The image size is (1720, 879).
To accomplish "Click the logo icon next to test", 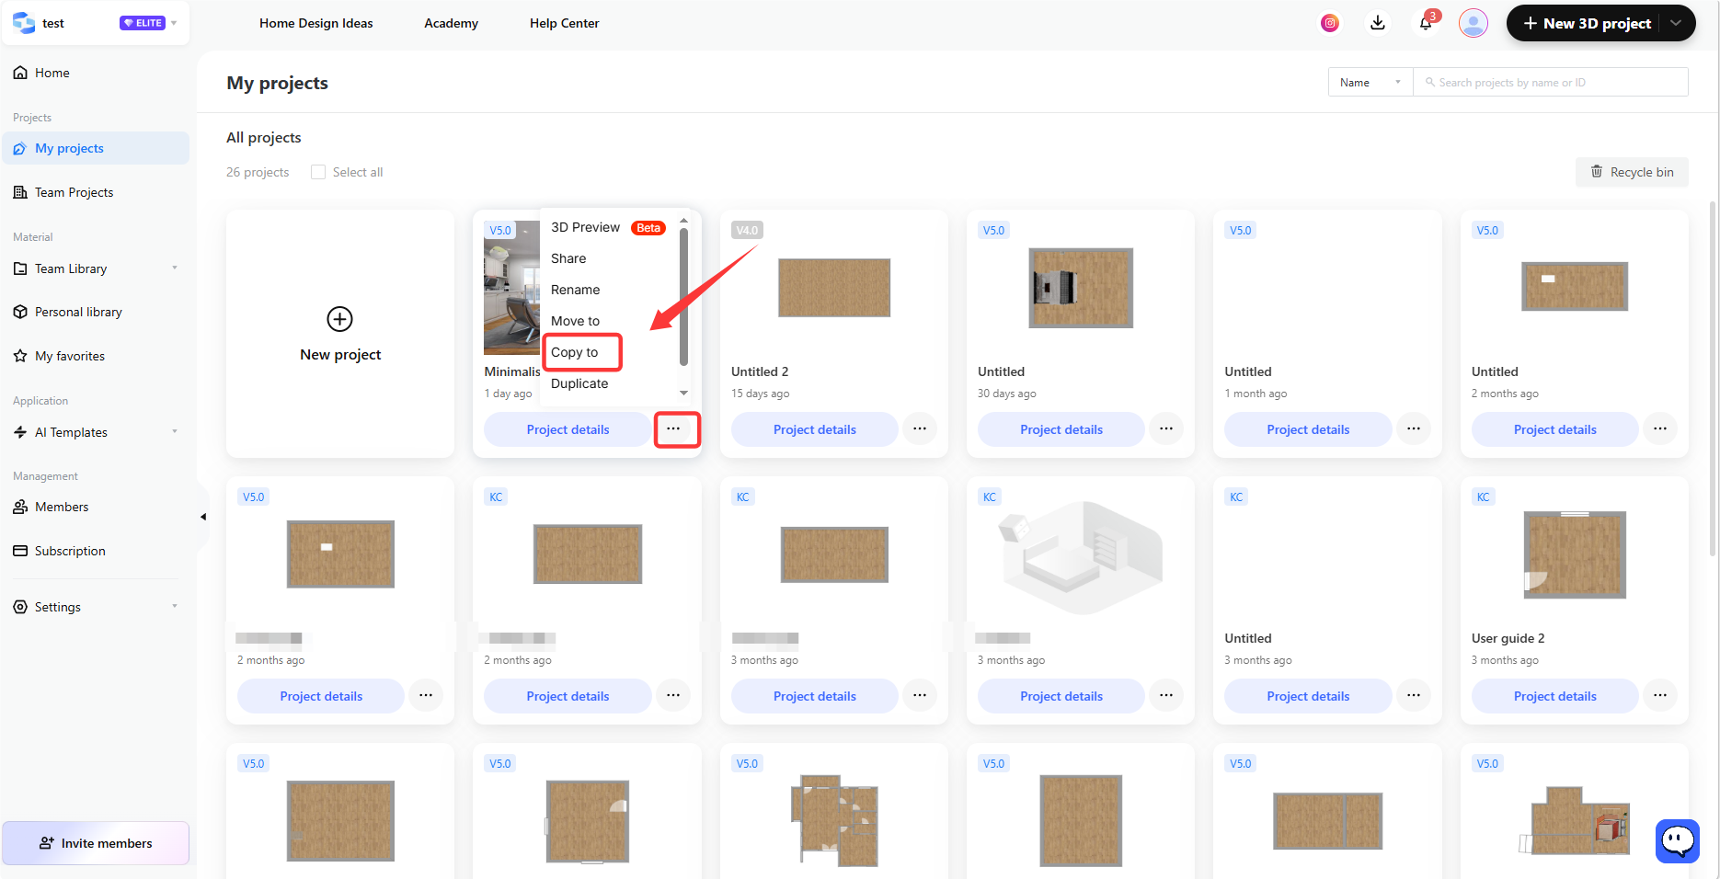I will 24,23.
